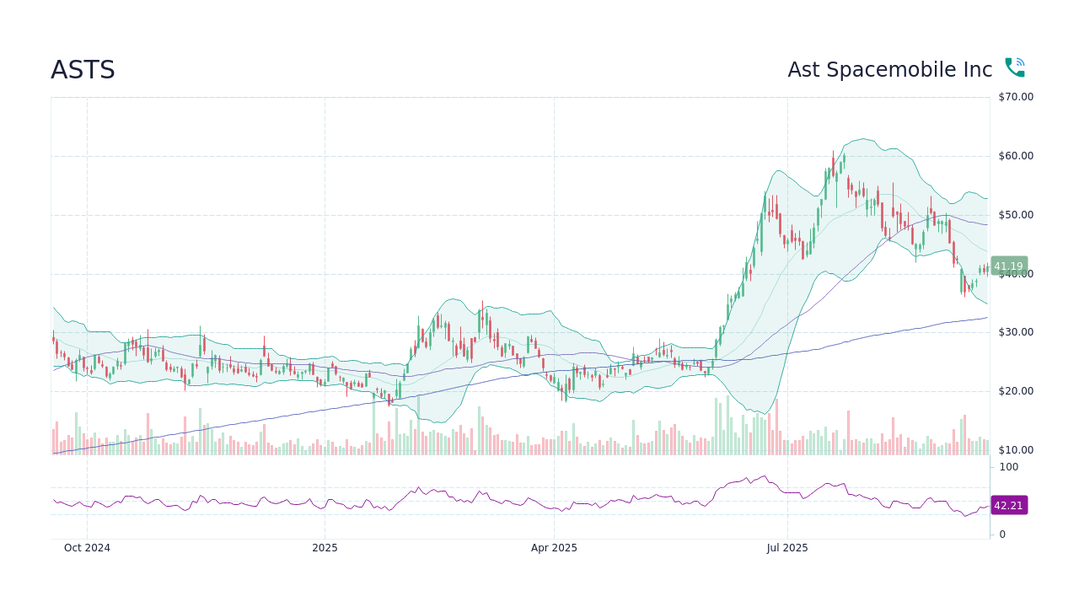The width and height of the screenshot is (1079, 607).
Task: Click the highest candlestick peak near $60
Action: click(833, 153)
